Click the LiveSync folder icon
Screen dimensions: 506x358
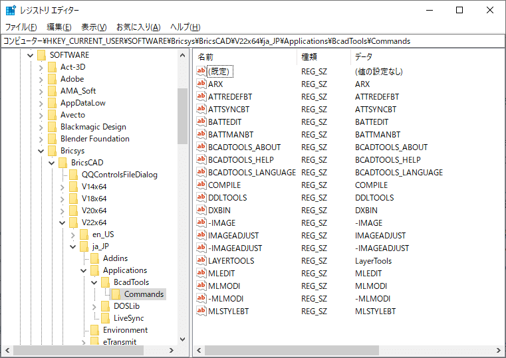tap(105, 317)
